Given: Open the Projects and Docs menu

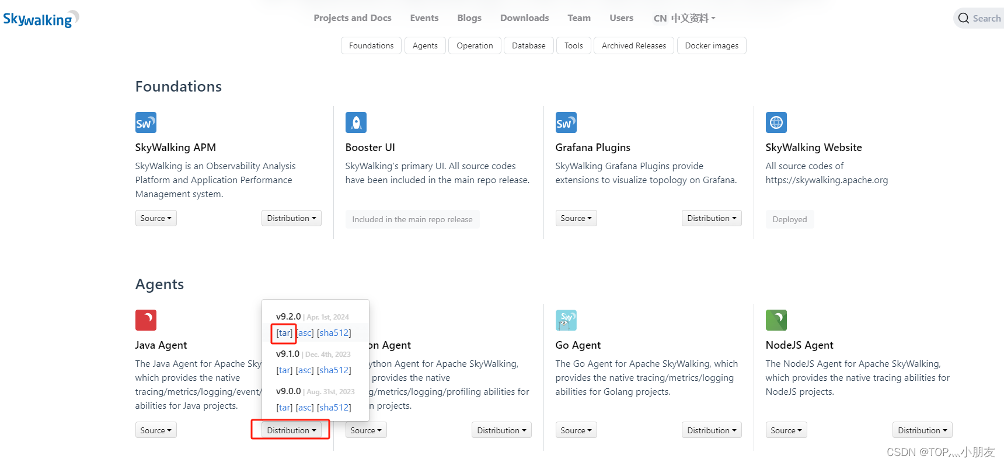Looking at the screenshot, I should click(x=353, y=18).
